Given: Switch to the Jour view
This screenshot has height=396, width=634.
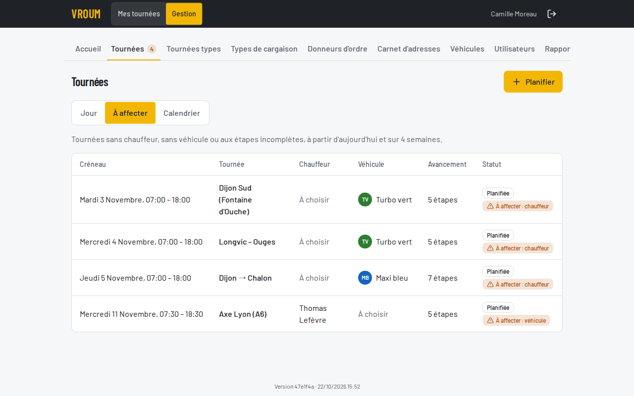Looking at the screenshot, I should (89, 113).
